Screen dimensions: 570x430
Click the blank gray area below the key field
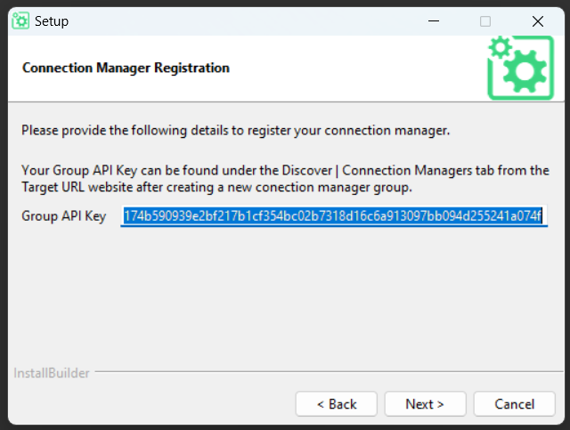[285, 296]
